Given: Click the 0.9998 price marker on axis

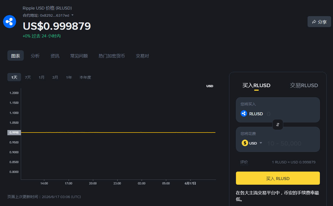Looking at the screenshot, I should [x=14, y=133].
